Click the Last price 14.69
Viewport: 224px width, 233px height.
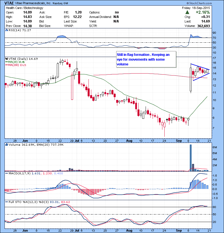coord(206,21)
